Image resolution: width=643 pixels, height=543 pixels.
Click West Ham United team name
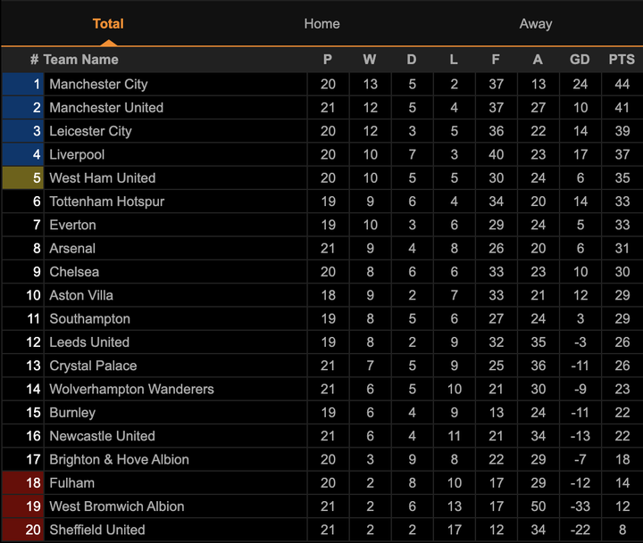click(x=102, y=177)
